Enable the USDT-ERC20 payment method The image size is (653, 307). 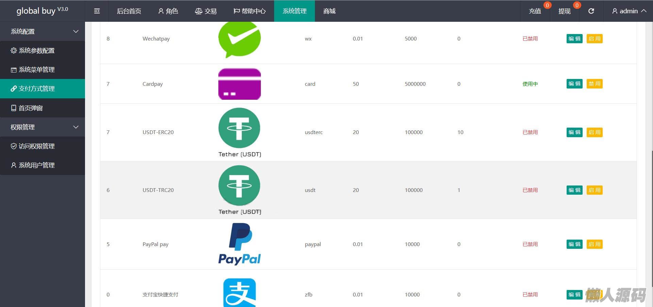595,132
